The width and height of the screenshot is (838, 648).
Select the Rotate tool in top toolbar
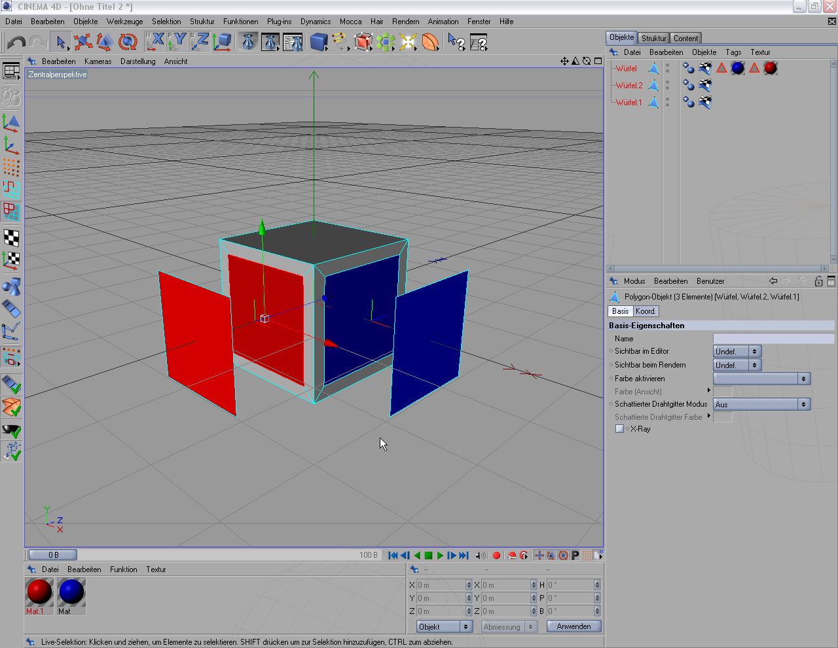tap(128, 43)
